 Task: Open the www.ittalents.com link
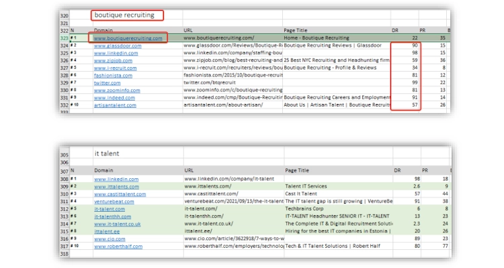click(x=117, y=186)
